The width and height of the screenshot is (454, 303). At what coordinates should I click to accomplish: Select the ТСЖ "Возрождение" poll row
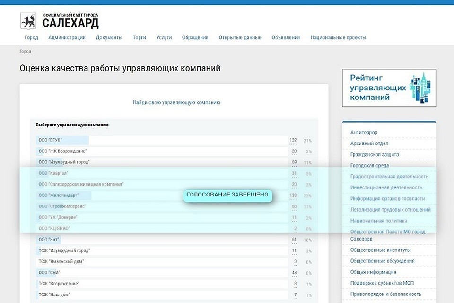(162, 284)
